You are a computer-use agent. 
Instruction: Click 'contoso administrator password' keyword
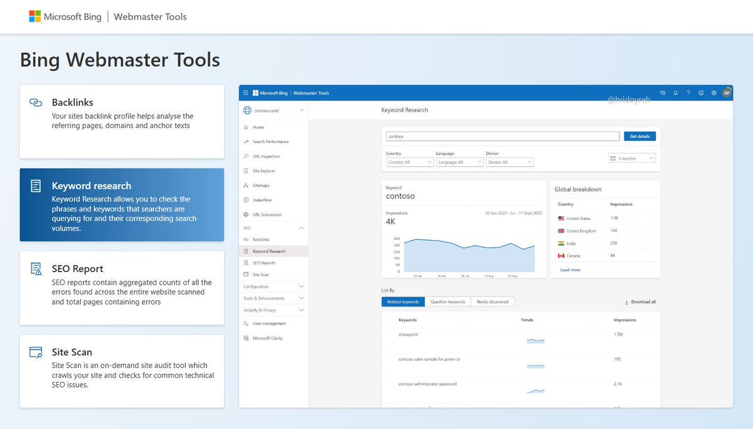(427, 384)
